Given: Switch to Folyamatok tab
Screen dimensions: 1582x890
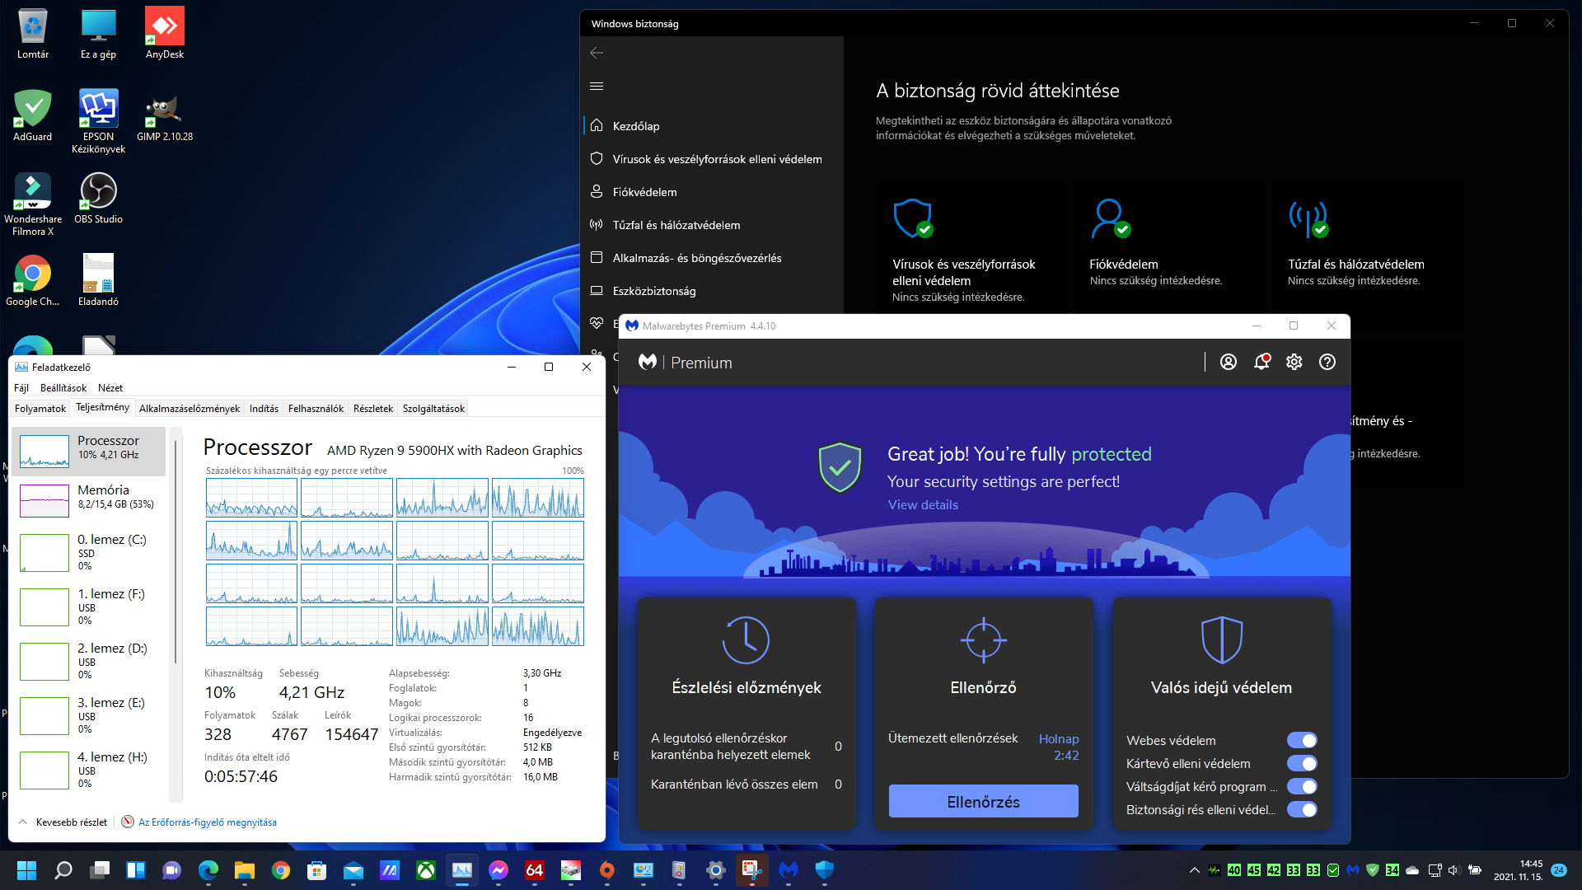Looking at the screenshot, I should coord(40,409).
